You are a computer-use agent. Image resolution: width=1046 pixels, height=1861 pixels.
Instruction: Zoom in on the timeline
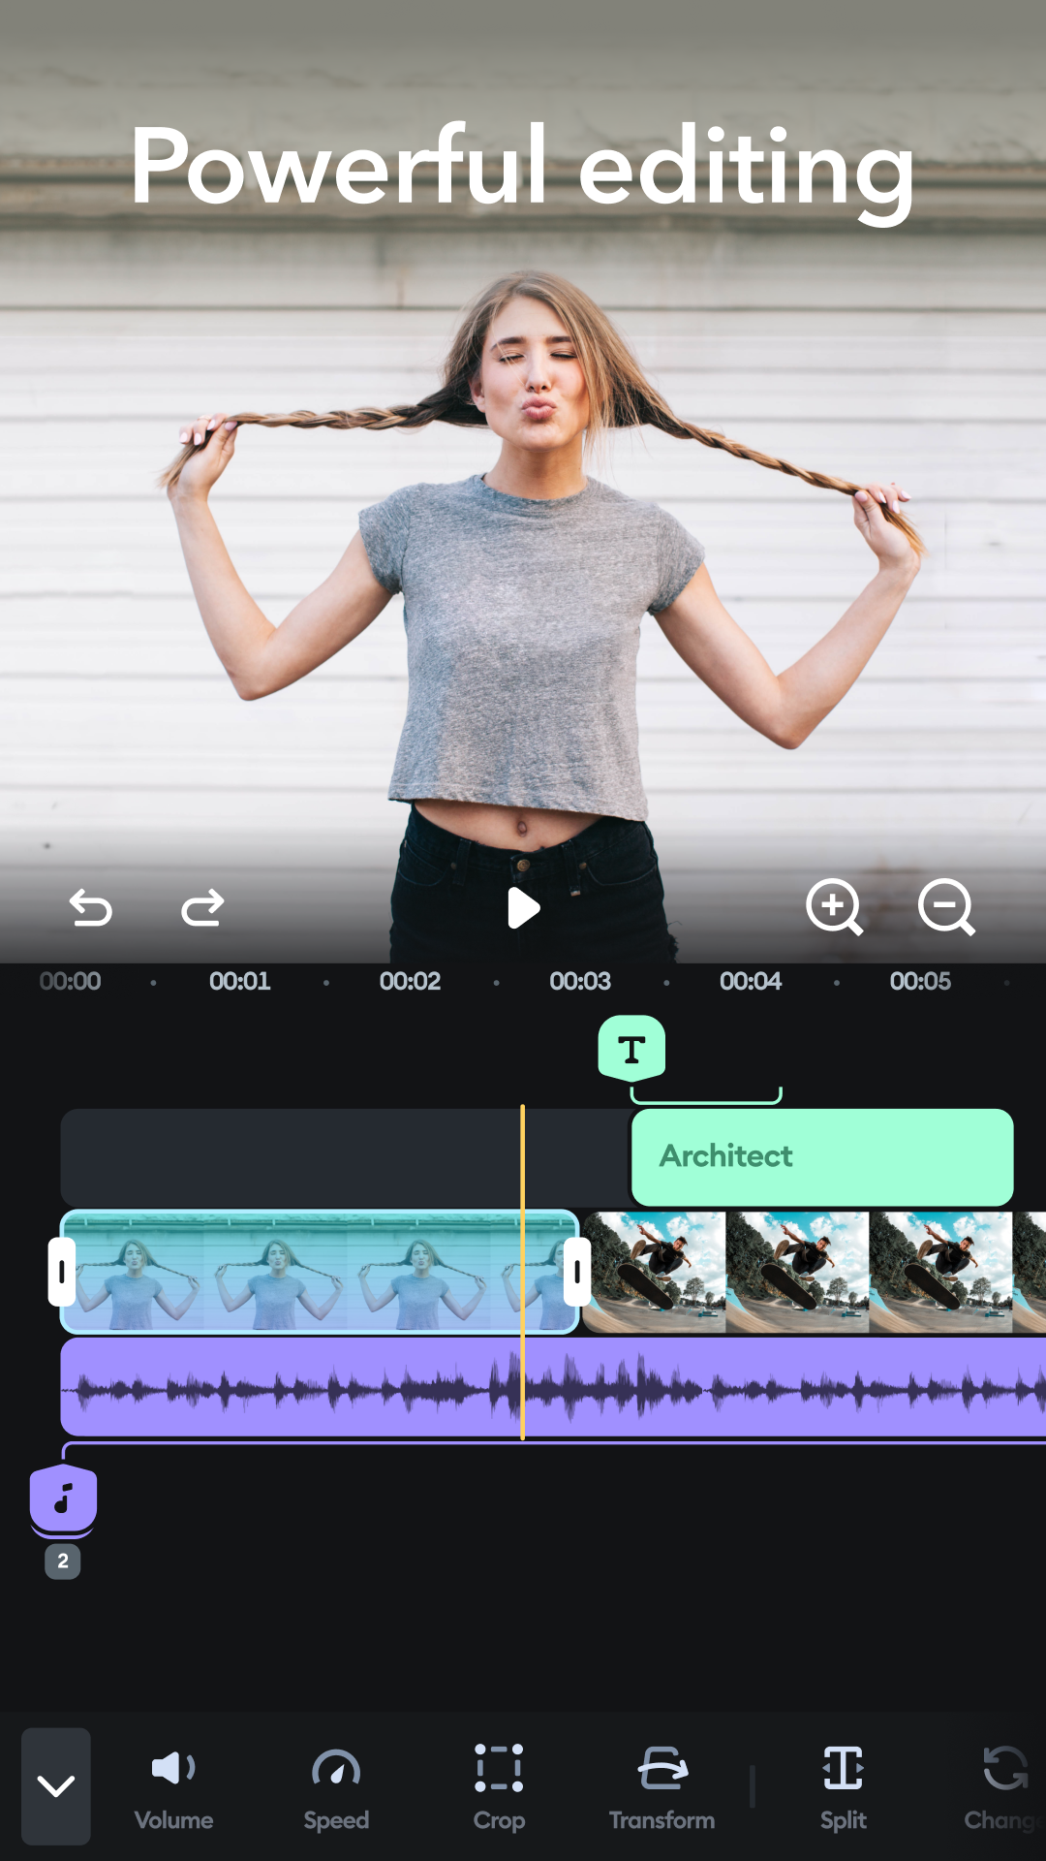pyautogui.click(x=834, y=907)
